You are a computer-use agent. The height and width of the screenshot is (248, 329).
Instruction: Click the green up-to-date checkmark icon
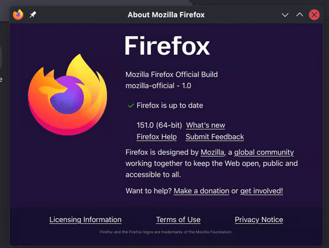point(131,106)
